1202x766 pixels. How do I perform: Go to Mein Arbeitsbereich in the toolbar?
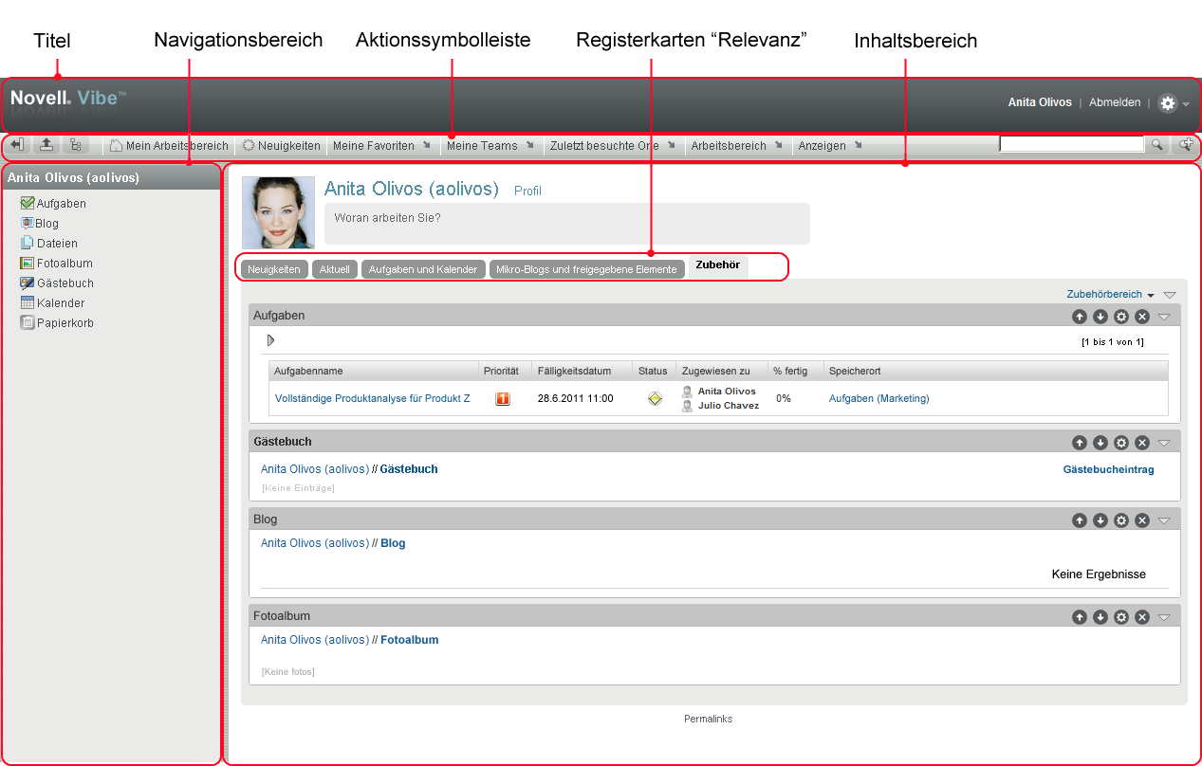(x=169, y=146)
